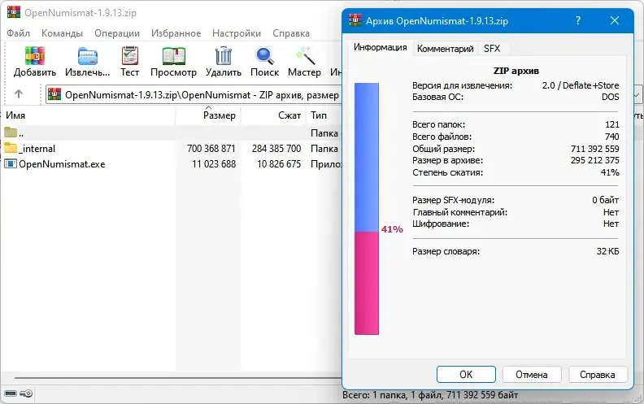This screenshot has height=404, width=644.
Task: Click the archive icon in address bar
Action: (x=54, y=94)
